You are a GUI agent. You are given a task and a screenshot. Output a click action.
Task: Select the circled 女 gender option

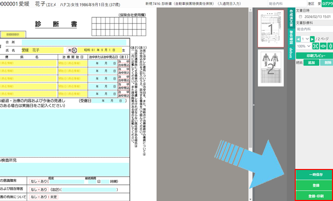pyautogui.click(x=74, y=50)
